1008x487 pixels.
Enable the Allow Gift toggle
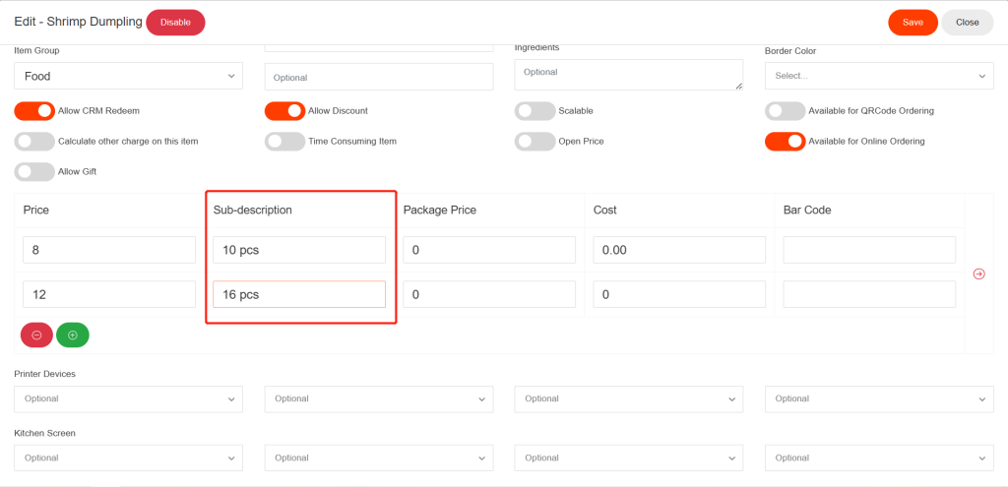(34, 172)
